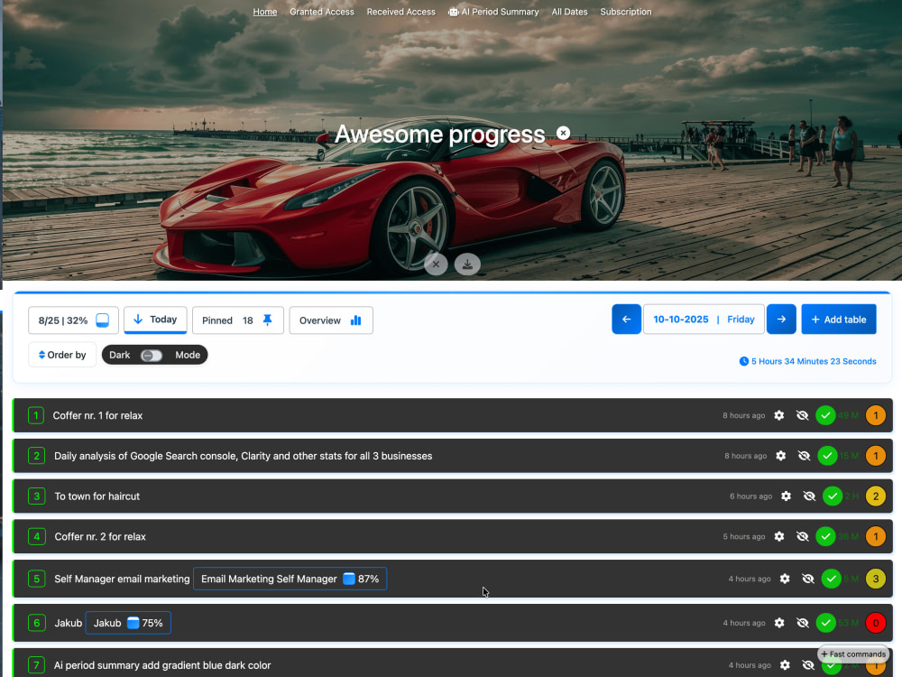The width and height of the screenshot is (902, 677).
Task: Open the Overview chart view
Action: [331, 320]
